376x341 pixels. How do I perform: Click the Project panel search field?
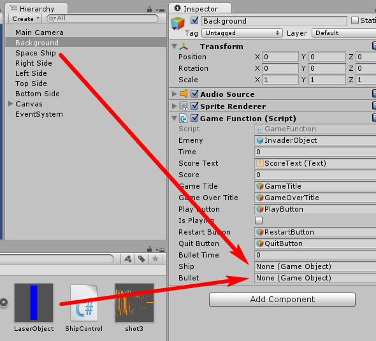pyautogui.click(x=57, y=259)
